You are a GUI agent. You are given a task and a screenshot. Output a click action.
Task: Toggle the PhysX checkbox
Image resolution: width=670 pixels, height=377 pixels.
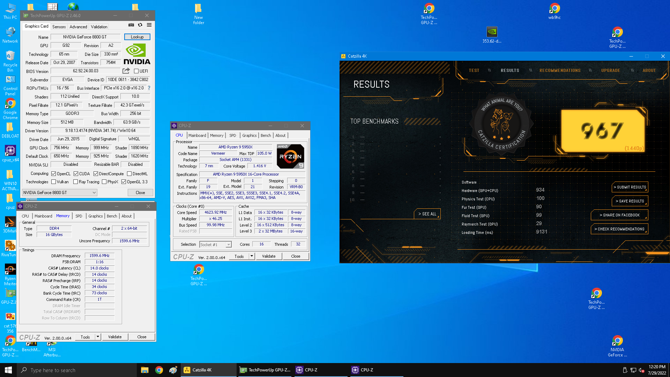[104, 182]
